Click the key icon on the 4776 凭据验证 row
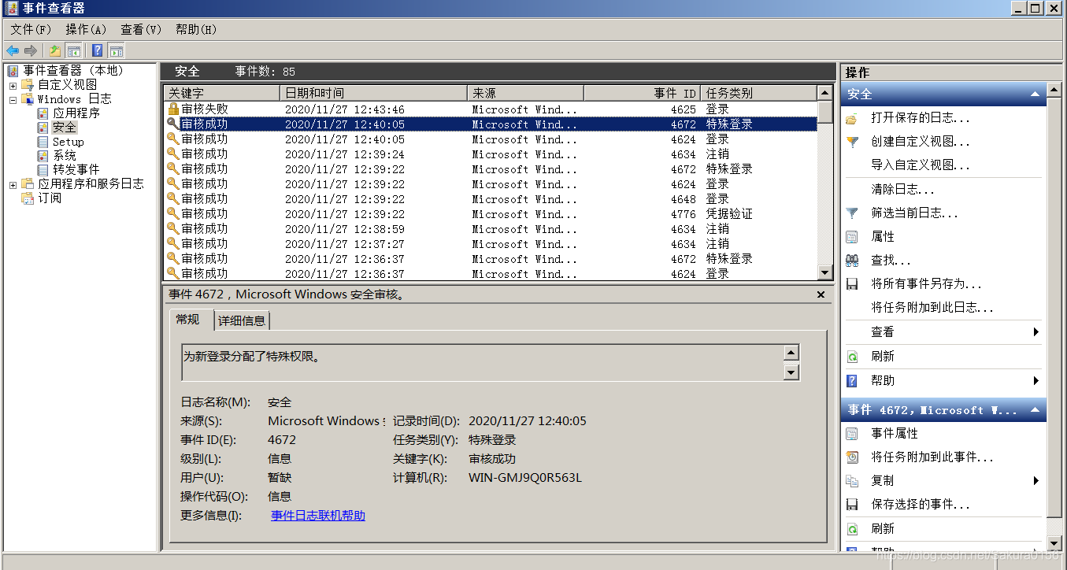Image resolution: width=1067 pixels, height=570 pixels. pos(173,214)
